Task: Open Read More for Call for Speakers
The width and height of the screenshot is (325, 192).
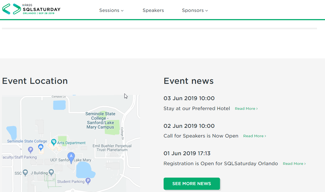Action: 255,136
